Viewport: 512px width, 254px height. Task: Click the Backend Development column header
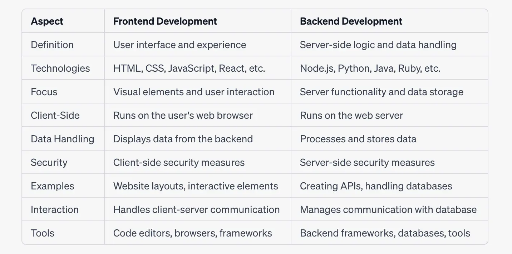coord(351,21)
